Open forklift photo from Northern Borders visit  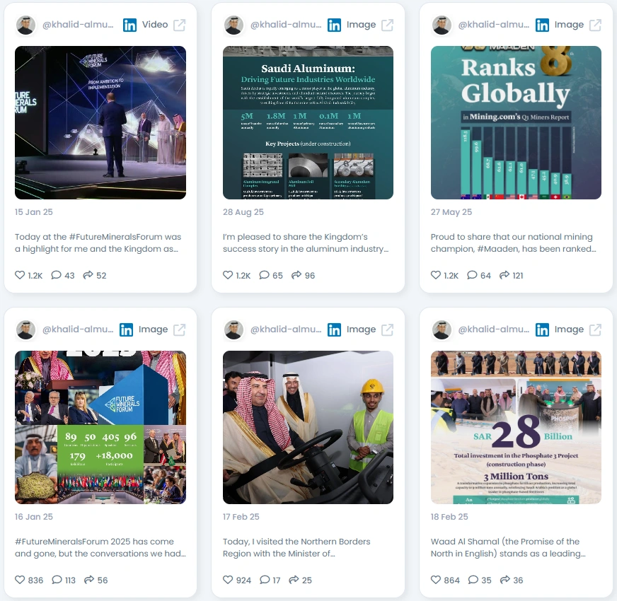308,428
